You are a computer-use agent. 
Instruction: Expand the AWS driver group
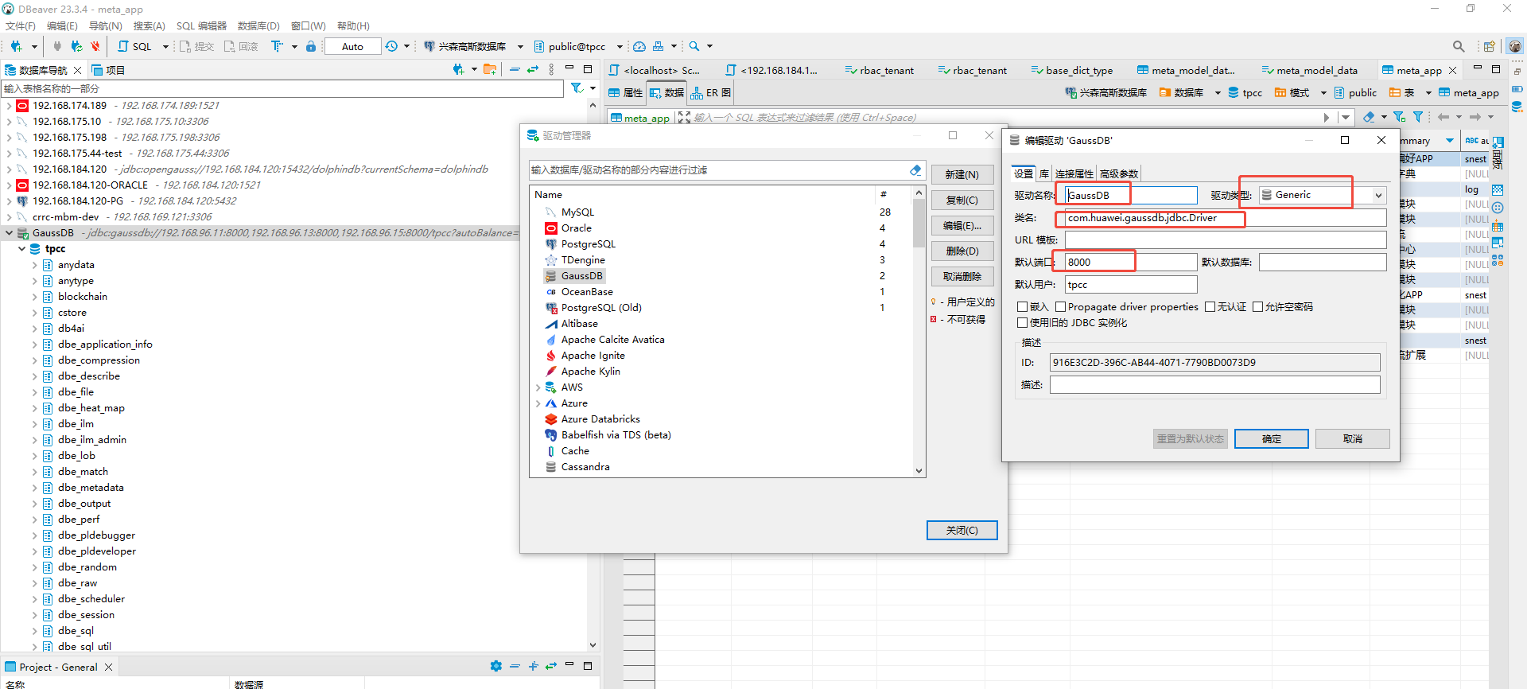point(538,387)
